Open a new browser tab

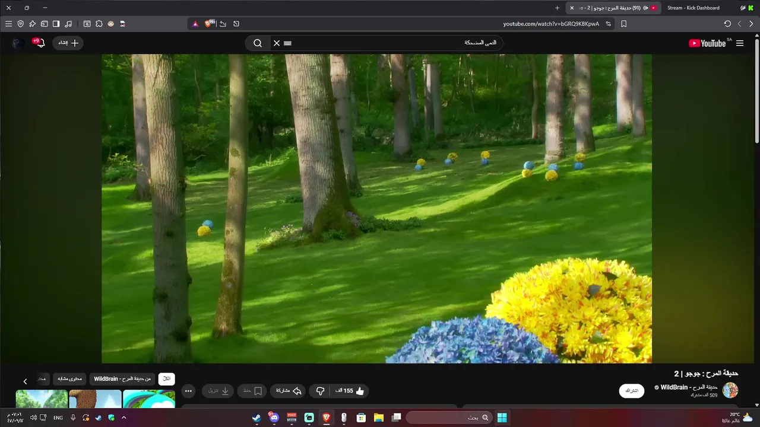557,8
